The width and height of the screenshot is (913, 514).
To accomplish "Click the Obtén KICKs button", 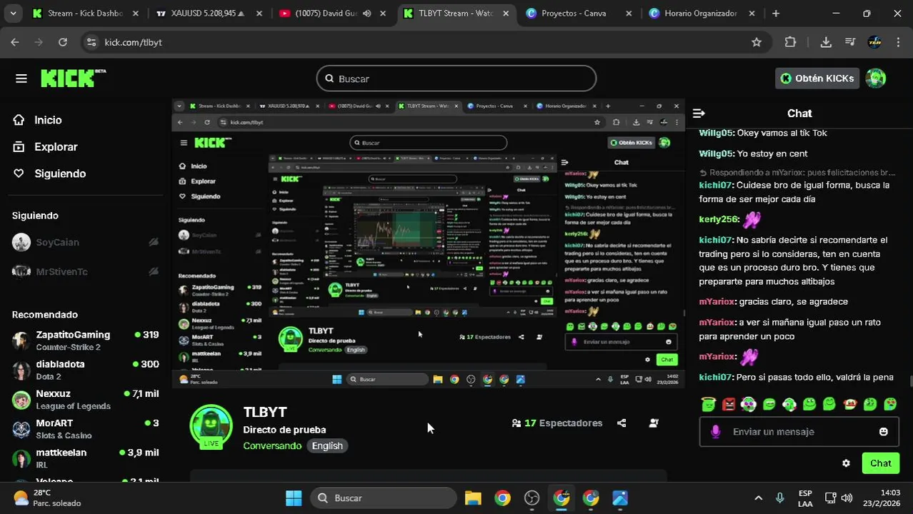I will [x=817, y=79].
